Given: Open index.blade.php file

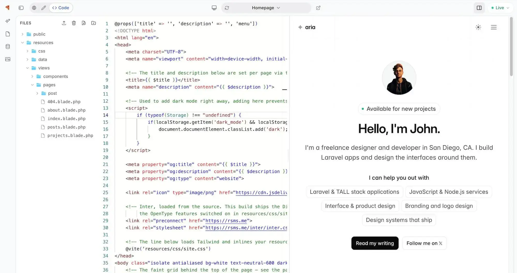Looking at the screenshot, I should click(x=63, y=119).
